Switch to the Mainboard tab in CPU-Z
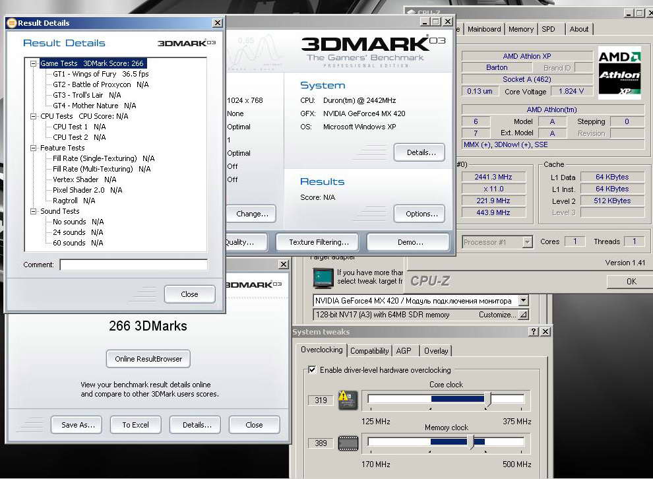 tap(484, 29)
